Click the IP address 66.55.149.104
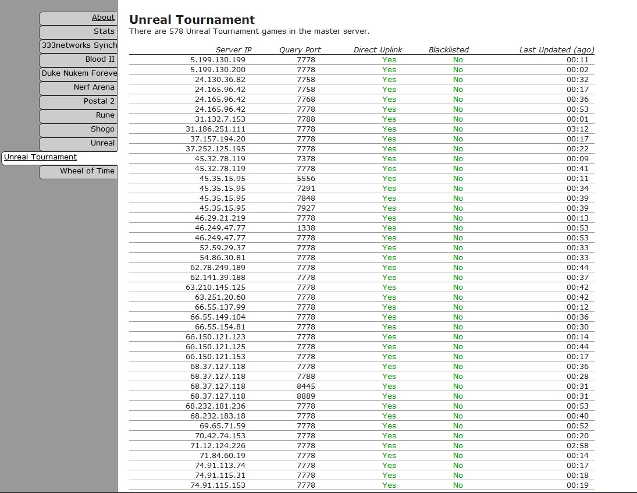Image resolution: width=637 pixels, height=493 pixels. [x=218, y=317]
